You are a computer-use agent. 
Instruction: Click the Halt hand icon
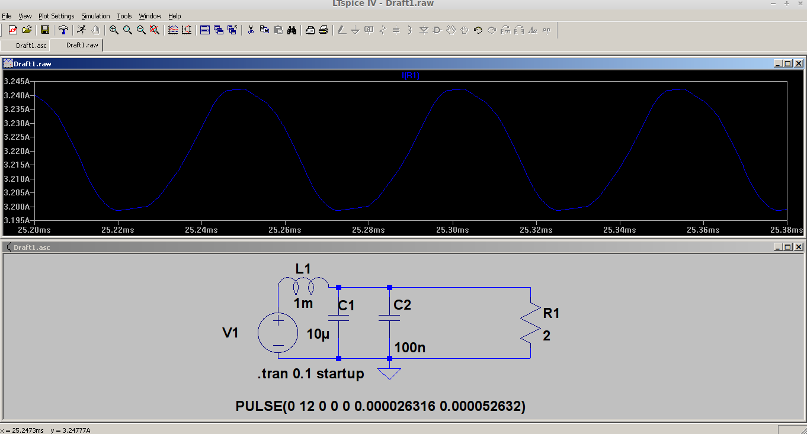point(95,30)
